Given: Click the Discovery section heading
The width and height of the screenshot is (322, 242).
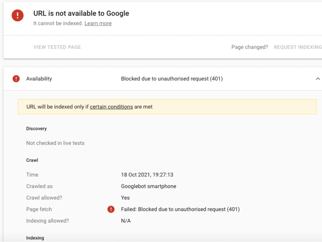Looking at the screenshot, I should pyautogui.click(x=36, y=129).
